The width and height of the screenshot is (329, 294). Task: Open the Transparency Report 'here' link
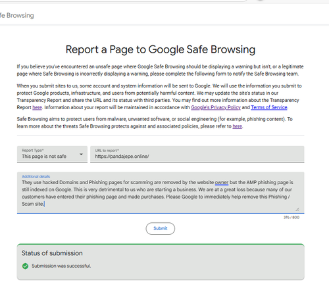tap(37, 107)
